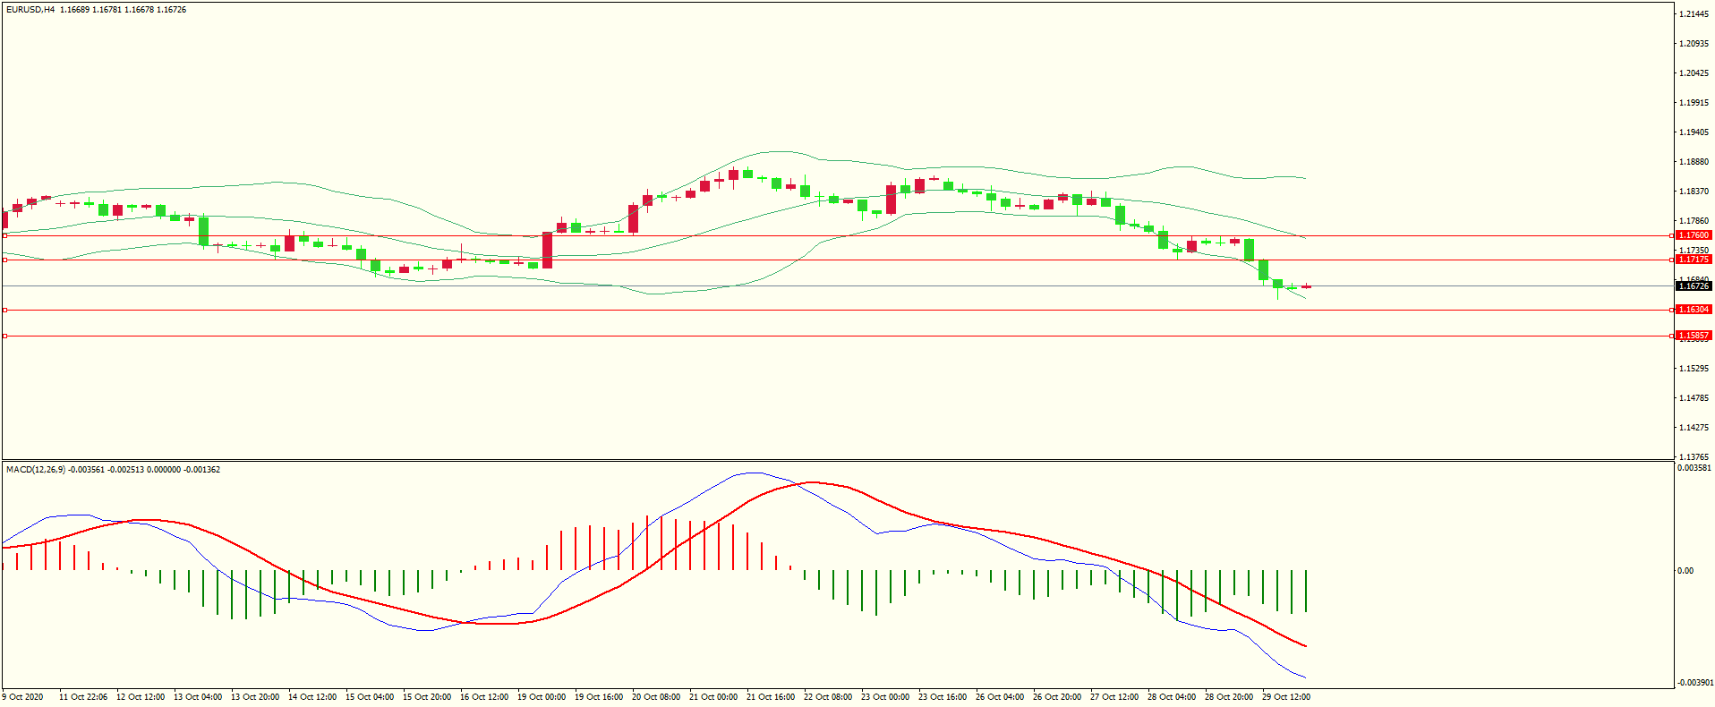Click the left handle of the 1.17600 line

4,235
